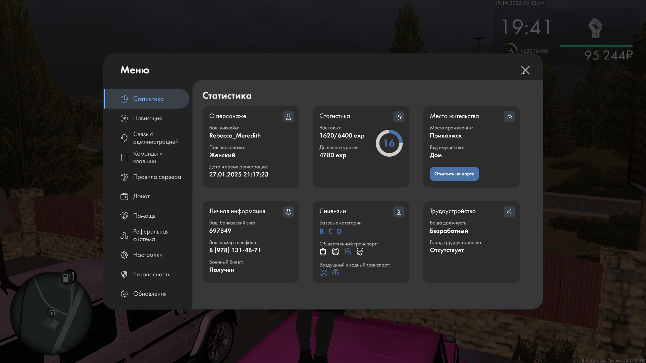The width and height of the screenshot is (646, 363).
Task: Click the license document icon in Лицензии card
Action: tap(399, 212)
